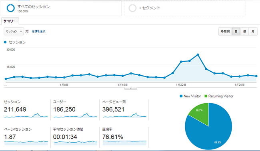Viewport: 260px width, 151px height.
Task: Select the サマリー tab
Action: coord(10,21)
